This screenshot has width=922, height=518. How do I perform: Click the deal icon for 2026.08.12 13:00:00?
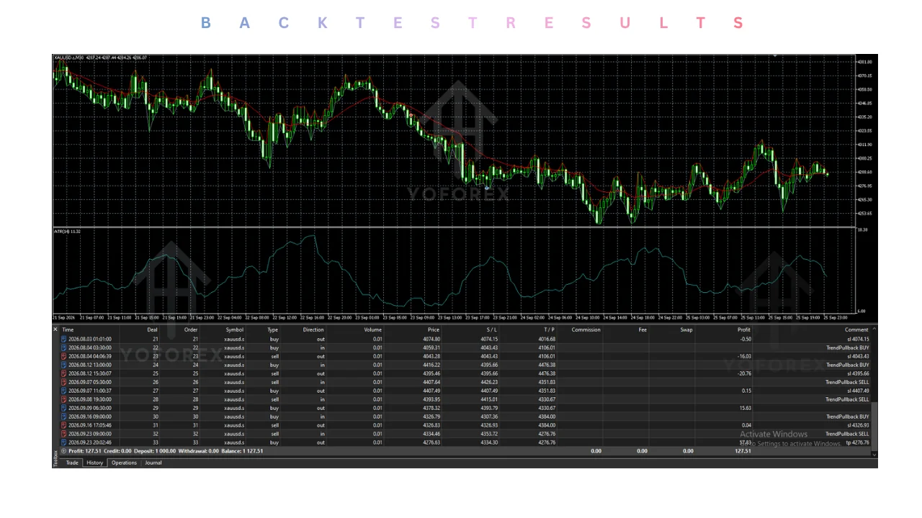[64, 365]
